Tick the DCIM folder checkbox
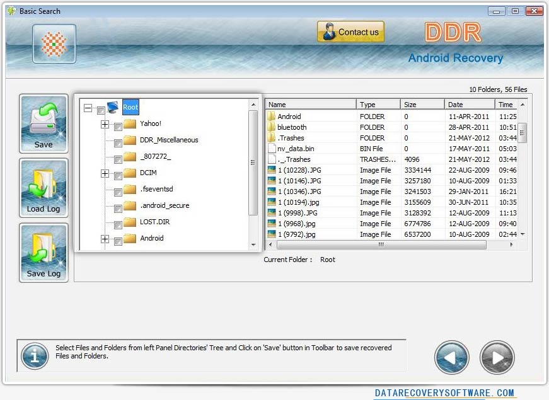 118,176
